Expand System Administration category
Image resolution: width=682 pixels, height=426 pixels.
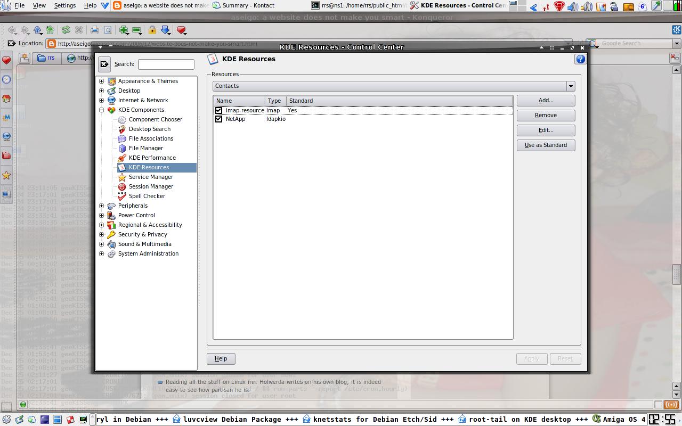click(102, 253)
